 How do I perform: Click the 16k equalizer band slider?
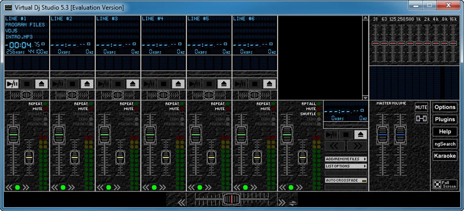pyautogui.click(x=453, y=43)
